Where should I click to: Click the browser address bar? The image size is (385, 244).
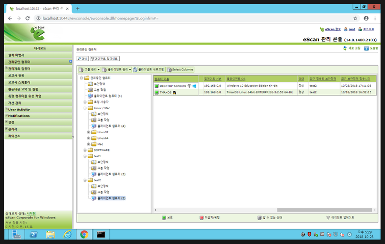click(195, 18)
